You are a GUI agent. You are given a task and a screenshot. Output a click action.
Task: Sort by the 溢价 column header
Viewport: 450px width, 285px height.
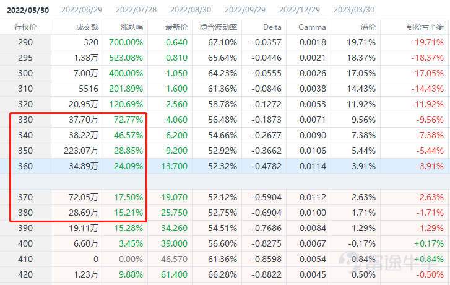(368, 27)
